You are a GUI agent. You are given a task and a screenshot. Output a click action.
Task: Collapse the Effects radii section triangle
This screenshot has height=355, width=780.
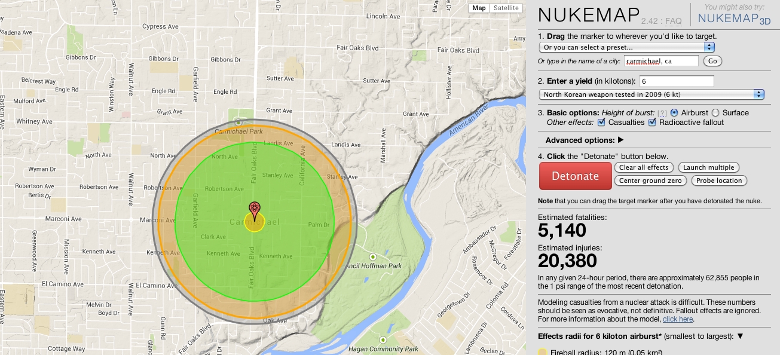coord(740,336)
